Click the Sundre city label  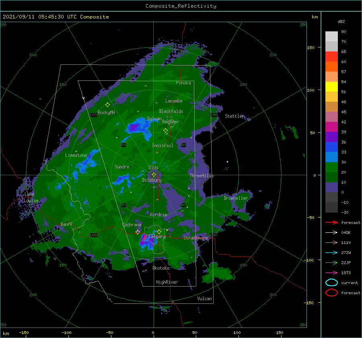tap(122, 166)
